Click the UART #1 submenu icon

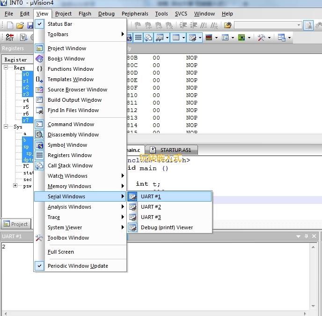point(132,196)
